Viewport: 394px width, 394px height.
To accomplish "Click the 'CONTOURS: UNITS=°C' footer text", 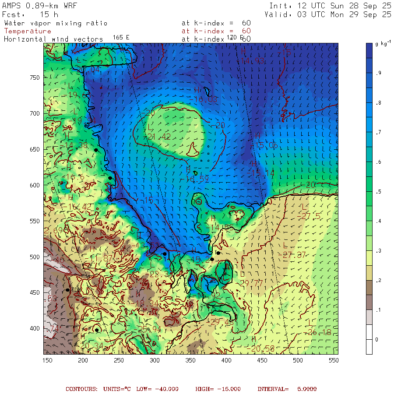I will (98, 389).
